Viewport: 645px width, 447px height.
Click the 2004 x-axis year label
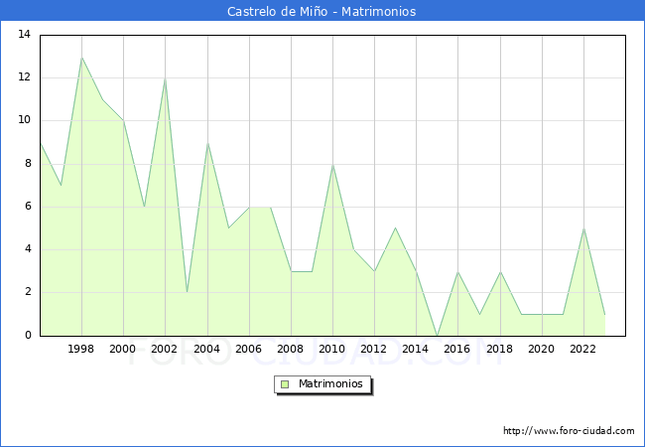(x=206, y=349)
